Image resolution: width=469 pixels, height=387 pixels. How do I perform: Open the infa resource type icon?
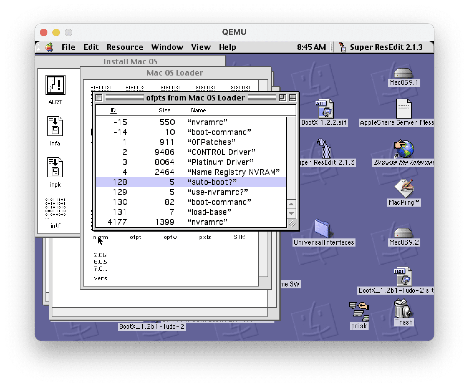coord(55,126)
